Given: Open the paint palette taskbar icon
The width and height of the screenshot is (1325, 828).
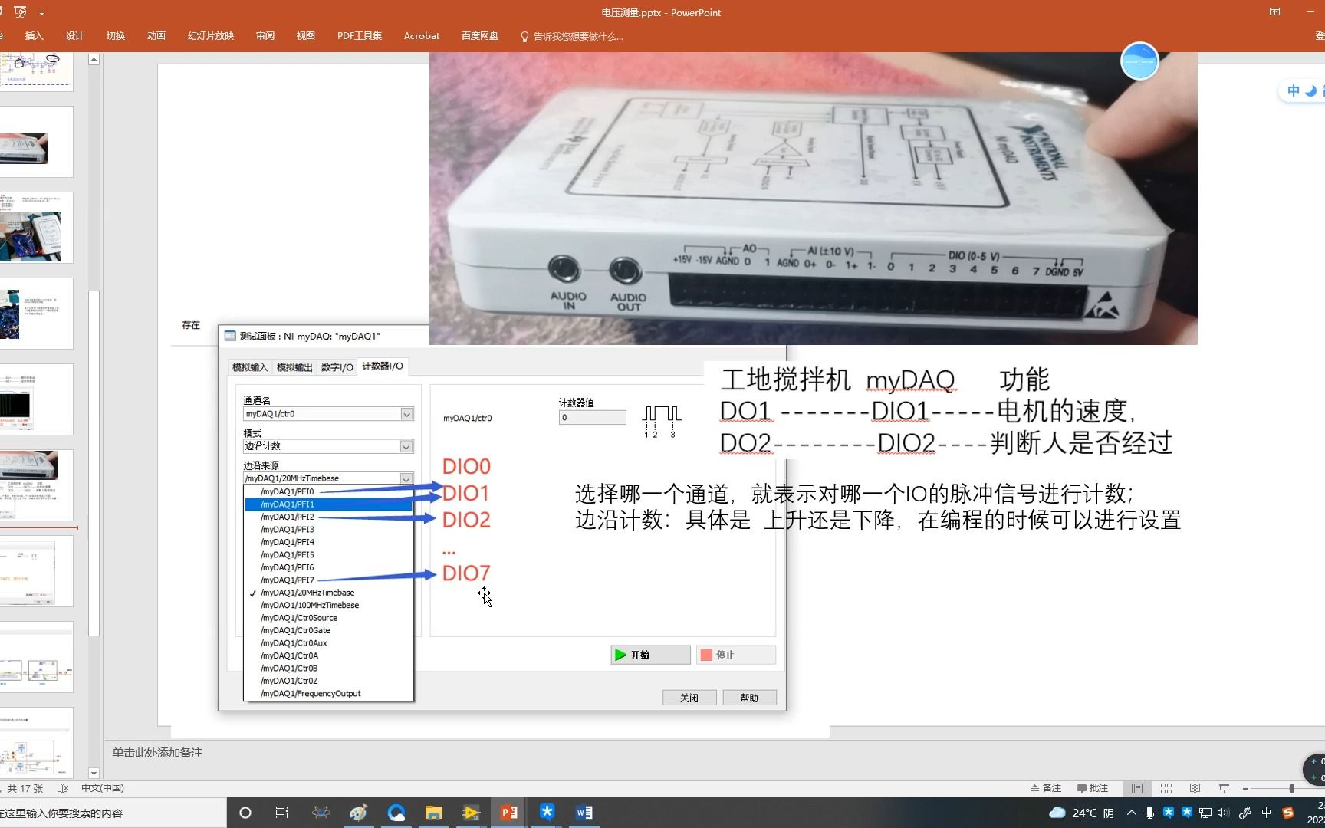Looking at the screenshot, I should tap(358, 813).
